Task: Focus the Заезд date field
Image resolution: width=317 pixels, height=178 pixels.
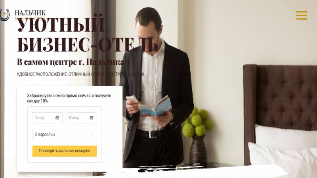Action: (47, 117)
